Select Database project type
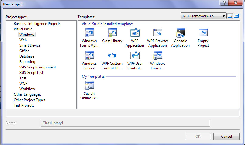The height and width of the screenshot is (145, 245). (x=27, y=56)
